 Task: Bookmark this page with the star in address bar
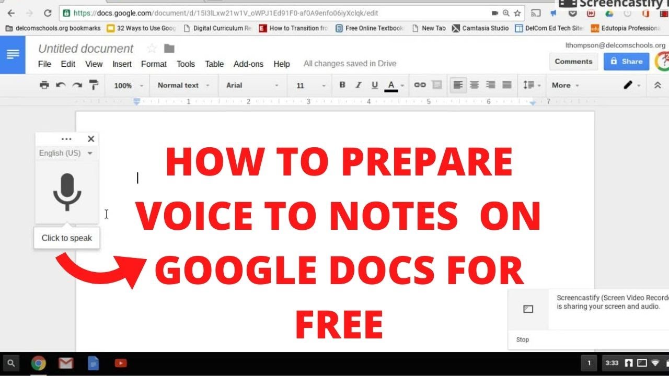coord(517,13)
